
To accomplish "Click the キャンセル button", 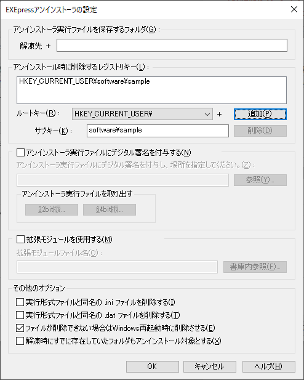I will 209,366.
